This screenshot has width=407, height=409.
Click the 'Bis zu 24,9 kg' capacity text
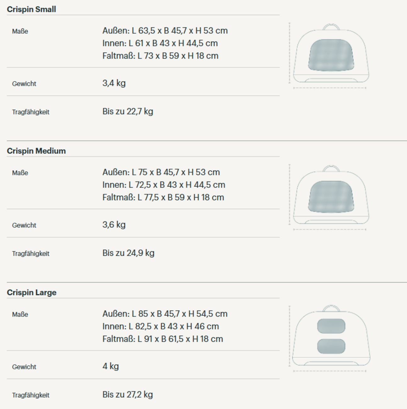[128, 253]
